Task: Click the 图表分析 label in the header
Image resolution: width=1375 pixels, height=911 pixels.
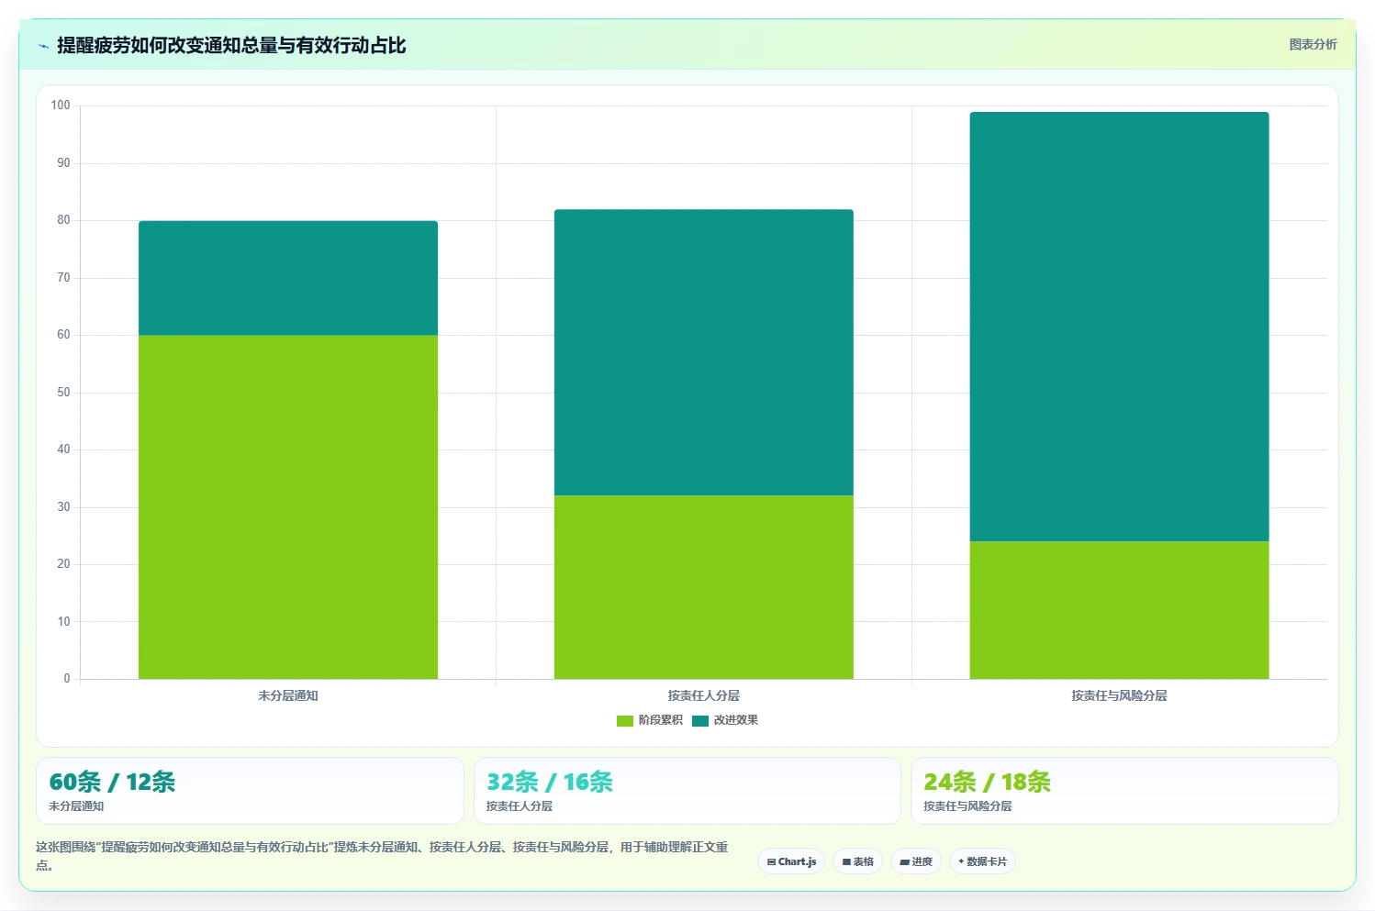Action: (1313, 44)
